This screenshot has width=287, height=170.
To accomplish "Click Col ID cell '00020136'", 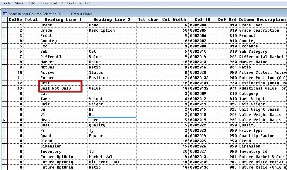I will click(x=203, y=167).
